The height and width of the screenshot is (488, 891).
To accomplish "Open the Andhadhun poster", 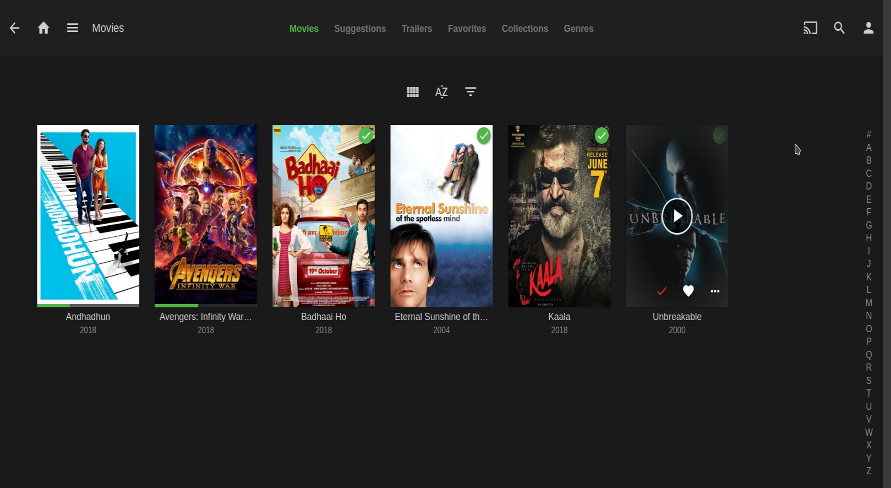I will coord(88,215).
